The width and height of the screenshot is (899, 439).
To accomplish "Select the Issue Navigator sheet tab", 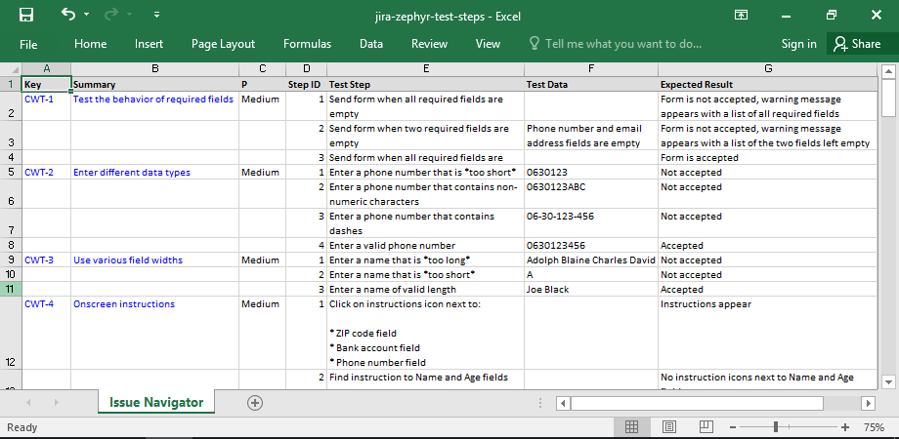I will [156, 402].
